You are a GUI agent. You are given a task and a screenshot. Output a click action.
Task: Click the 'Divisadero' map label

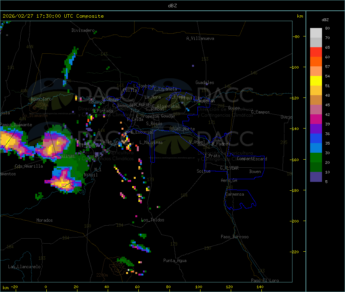pos(83,30)
